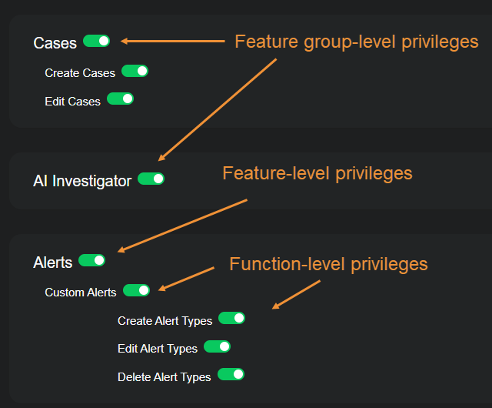Select the Create Cases label

click(80, 73)
